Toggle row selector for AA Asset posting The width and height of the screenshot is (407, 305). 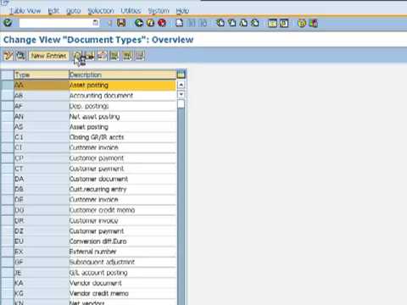tap(7, 85)
